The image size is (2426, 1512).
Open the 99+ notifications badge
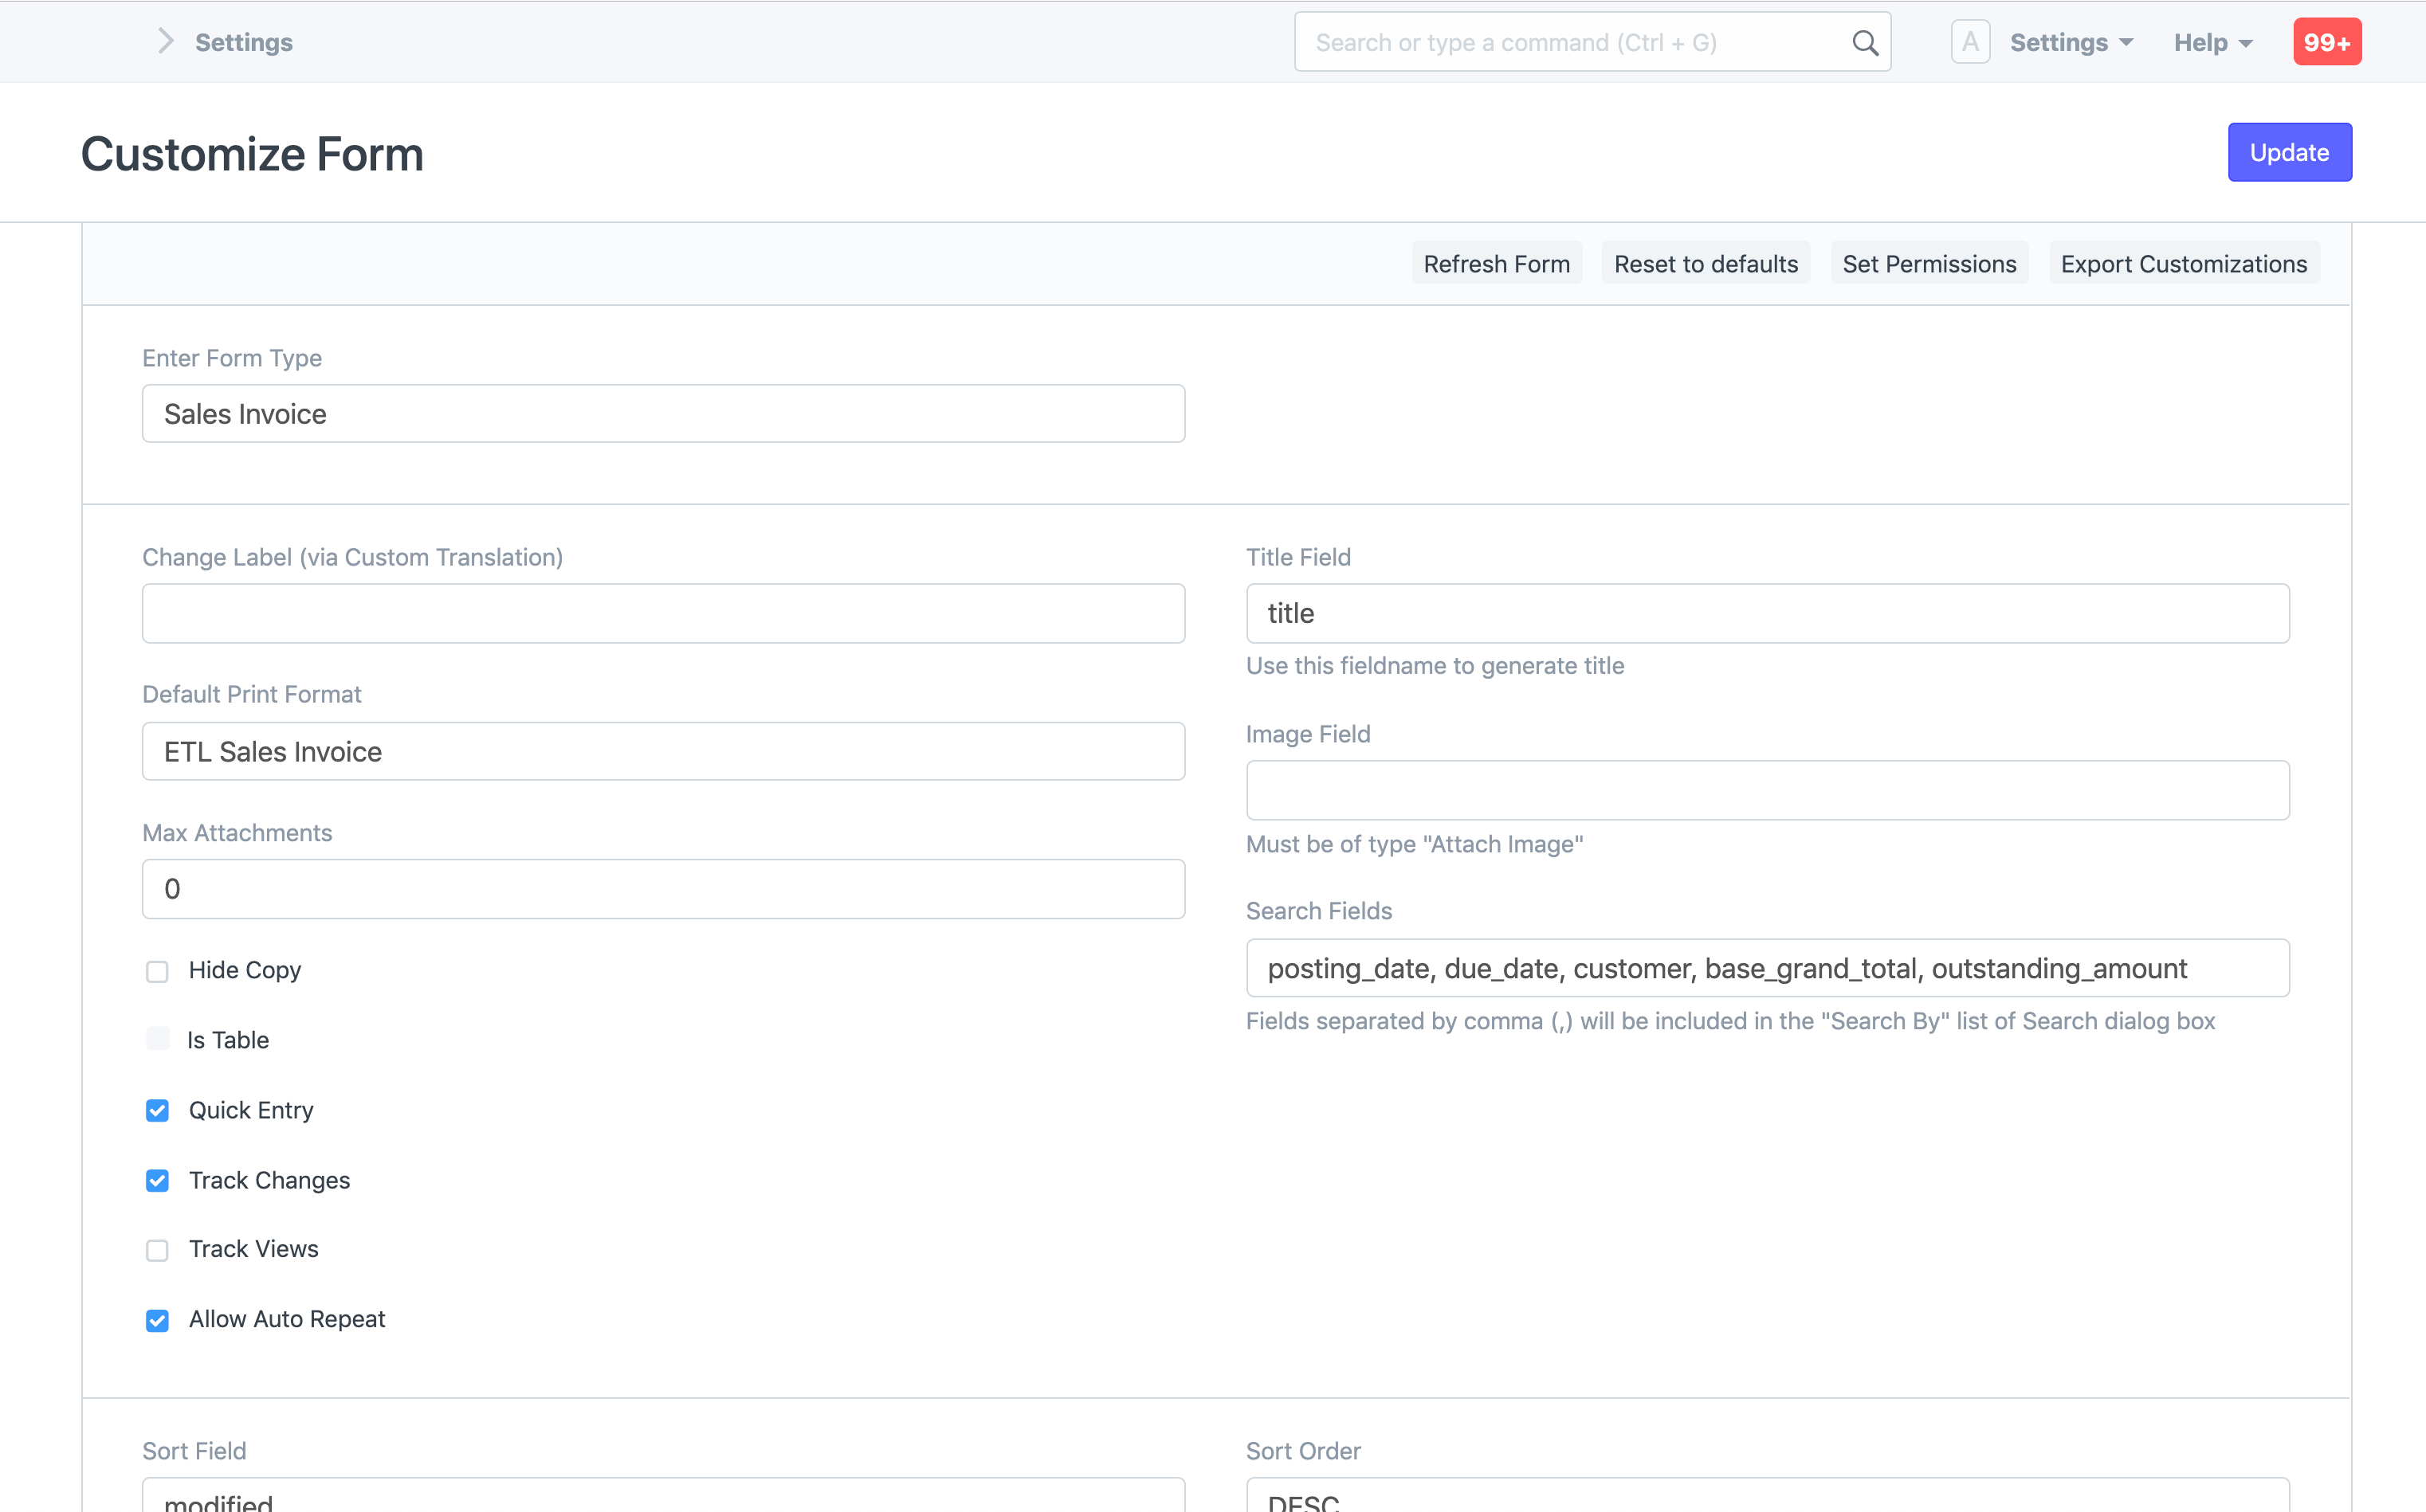point(2326,43)
